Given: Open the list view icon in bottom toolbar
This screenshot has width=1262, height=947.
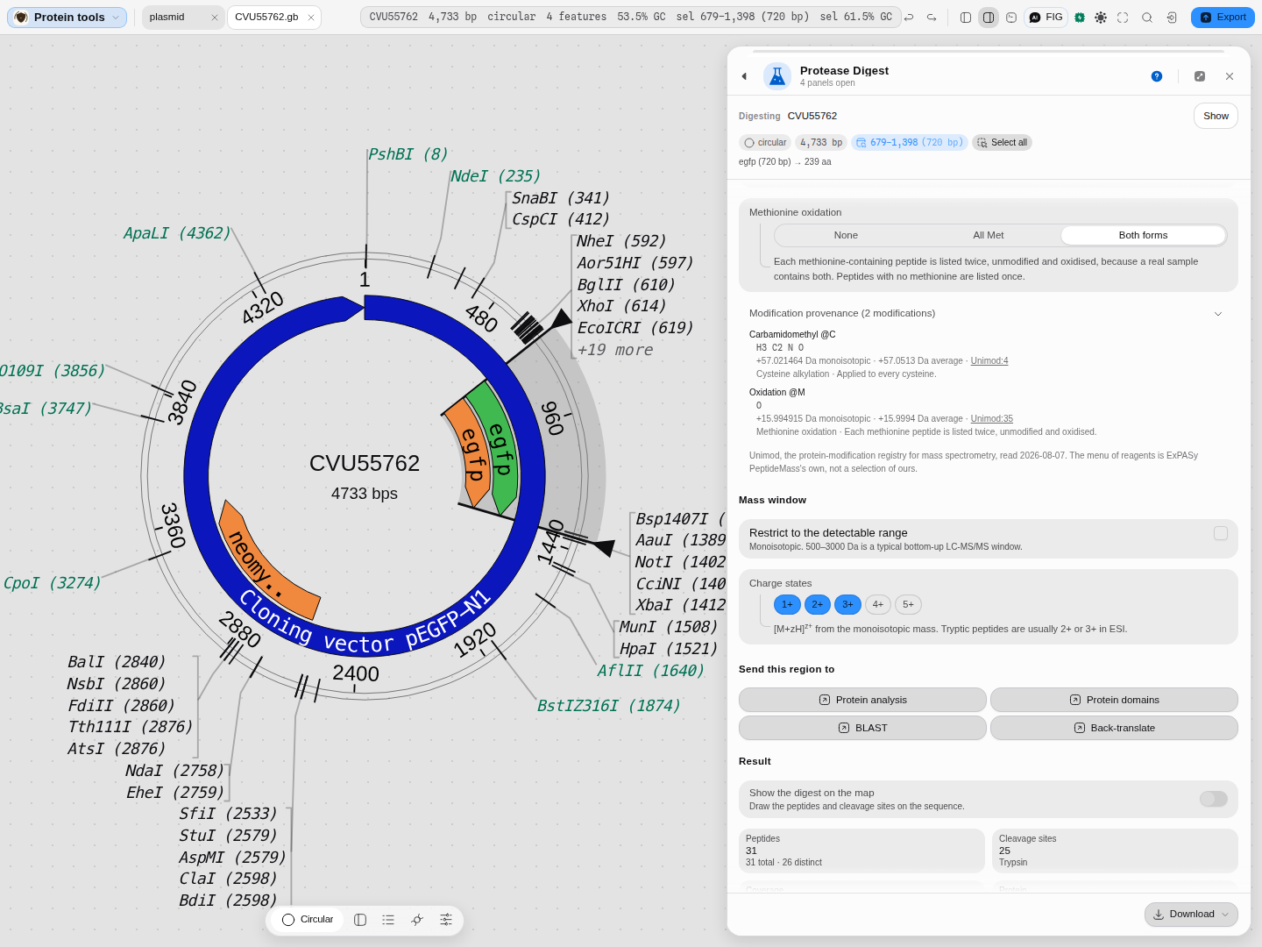Looking at the screenshot, I should click(388, 920).
